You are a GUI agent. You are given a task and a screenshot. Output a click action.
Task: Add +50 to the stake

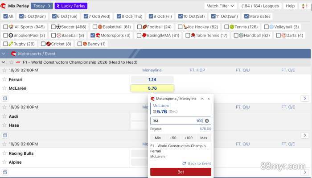173,138
